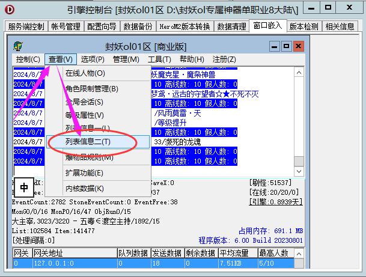Open the 版本检测 tab

coord(304,26)
